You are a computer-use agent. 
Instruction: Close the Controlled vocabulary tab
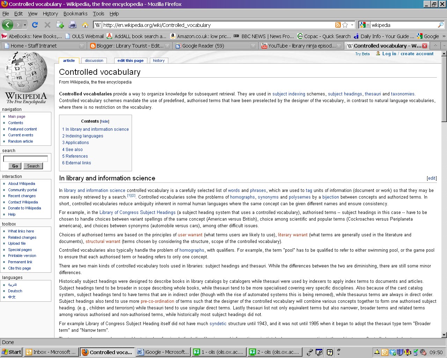pyautogui.click(x=425, y=46)
